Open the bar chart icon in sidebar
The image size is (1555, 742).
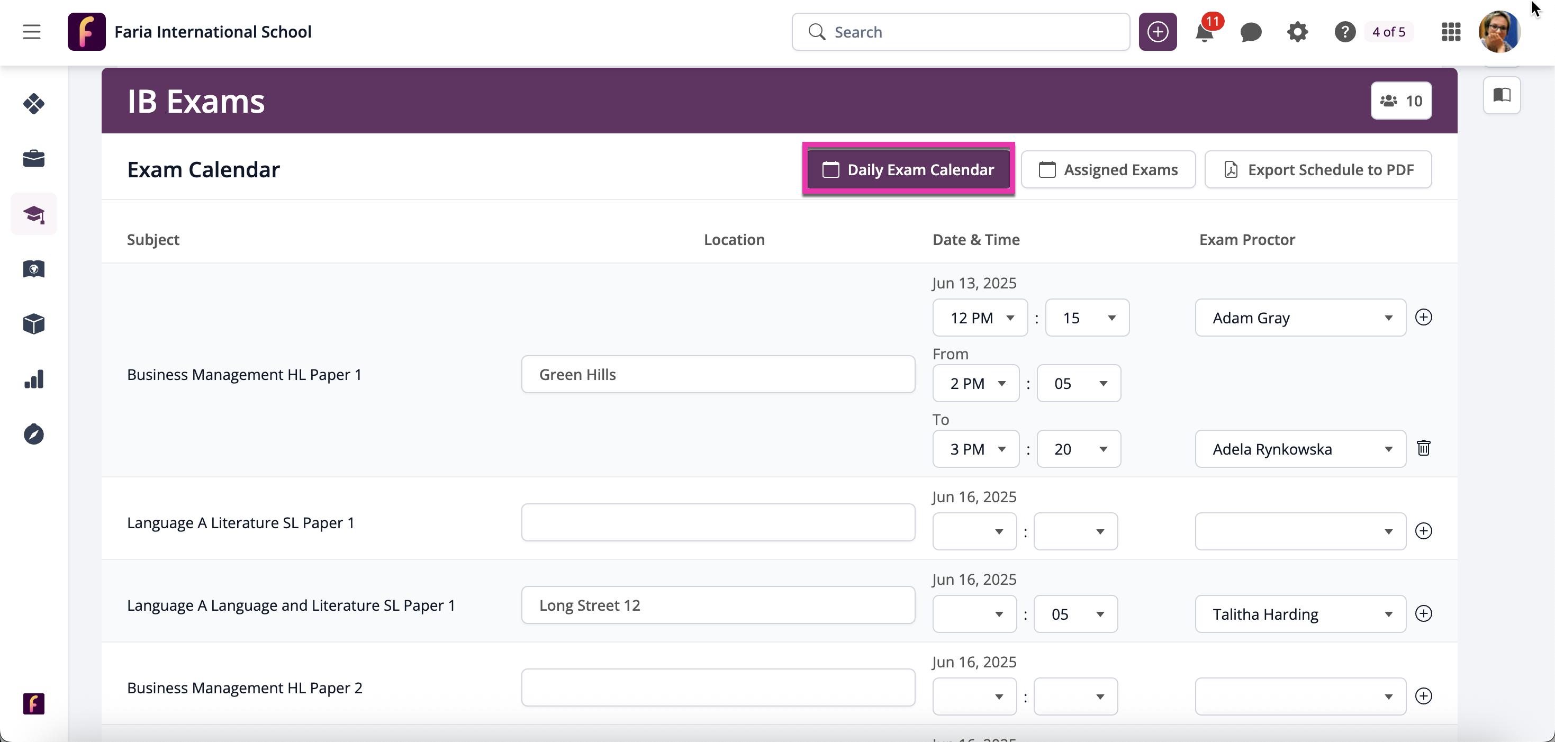[34, 379]
